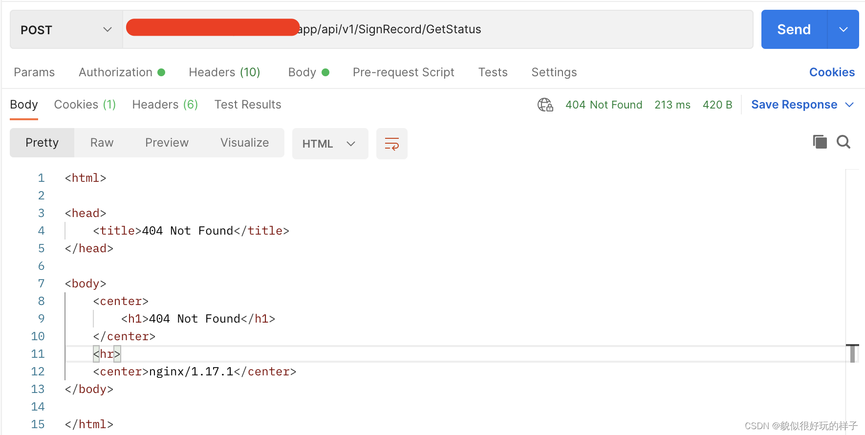865x435 pixels.
Task: Click the 420 B response size
Action: pyautogui.click(x=717, y=105)
